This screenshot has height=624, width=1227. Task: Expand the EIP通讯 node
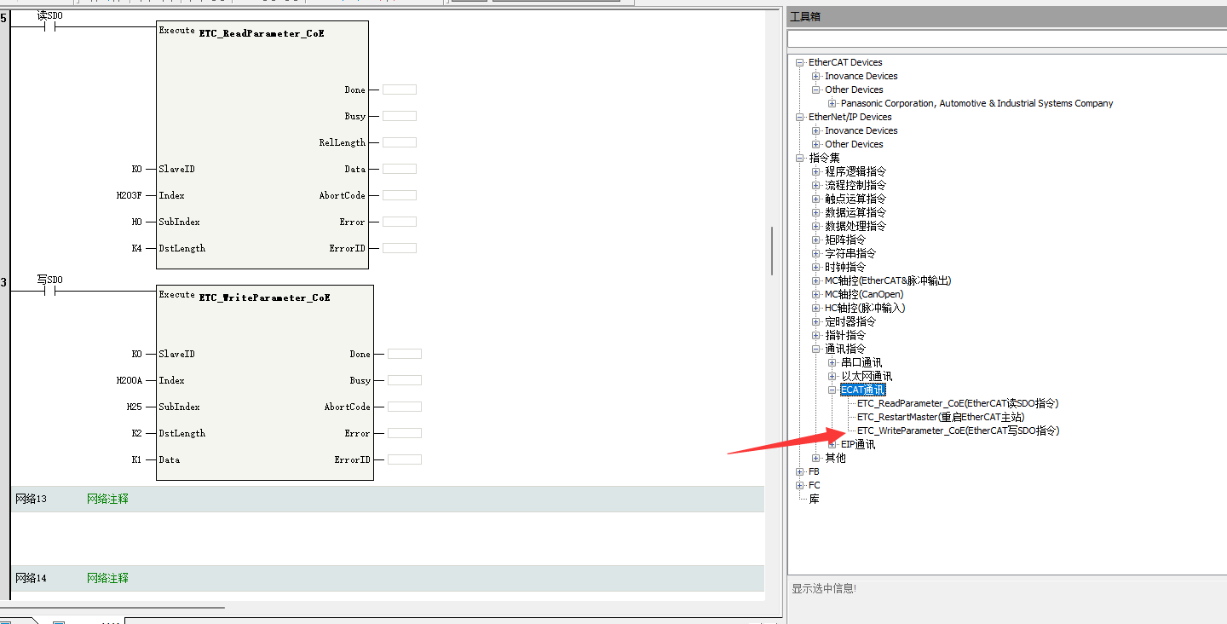832,444
